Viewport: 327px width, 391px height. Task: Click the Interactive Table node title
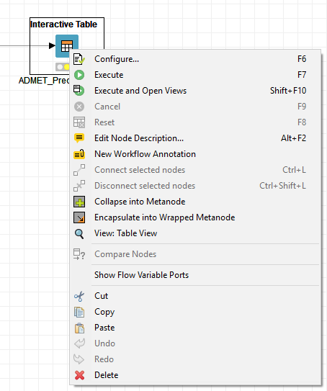coord(63,24)
